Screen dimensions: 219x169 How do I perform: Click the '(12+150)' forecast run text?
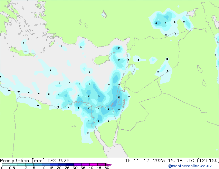[x=208, y=161]
